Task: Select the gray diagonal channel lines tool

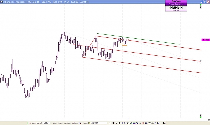Action: pos(162,123)
